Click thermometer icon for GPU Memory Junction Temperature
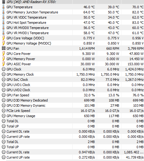This screenshot has width=144, height=161. click(x=3, y=12)
